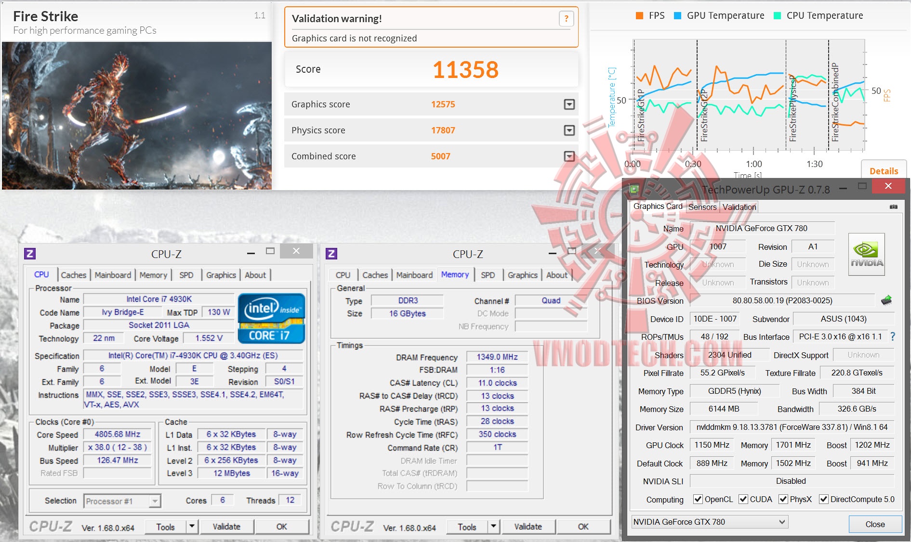Screen dimensions: 911x542
Task: Expand the Combined score details
Action: (x=569, y=156)
